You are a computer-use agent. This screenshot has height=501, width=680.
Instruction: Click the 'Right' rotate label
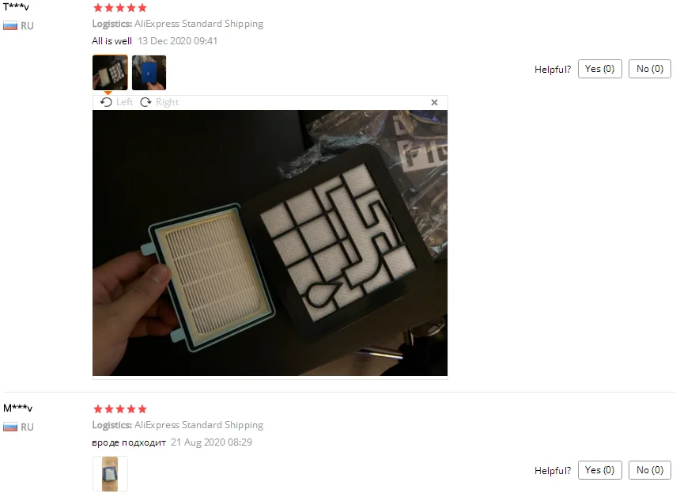[x=168, y=102]
